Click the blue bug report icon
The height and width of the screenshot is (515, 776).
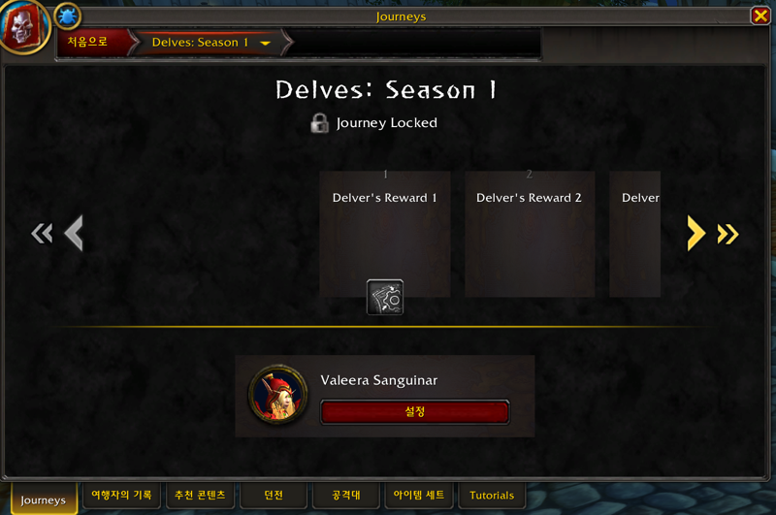(x=67, y=16)
